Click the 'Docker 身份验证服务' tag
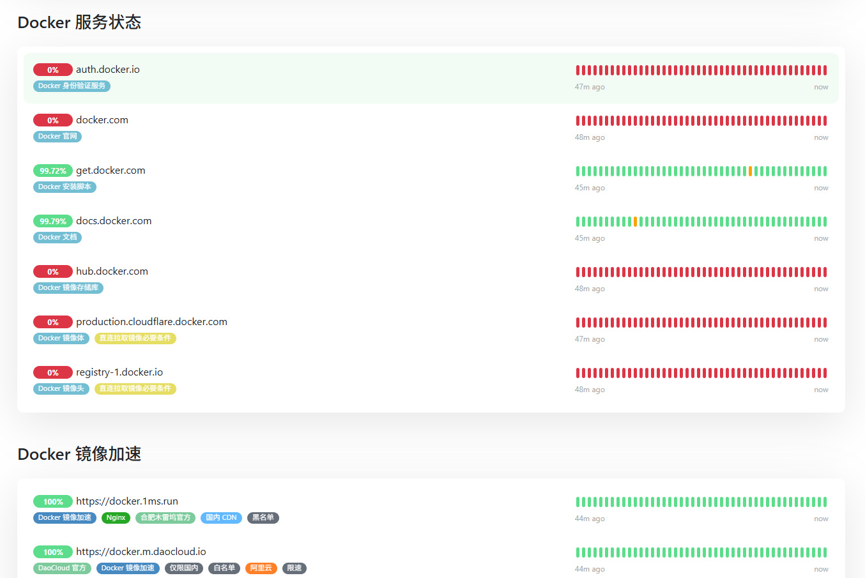This screenshot has height=578, width=865. (x=72, y=86)
